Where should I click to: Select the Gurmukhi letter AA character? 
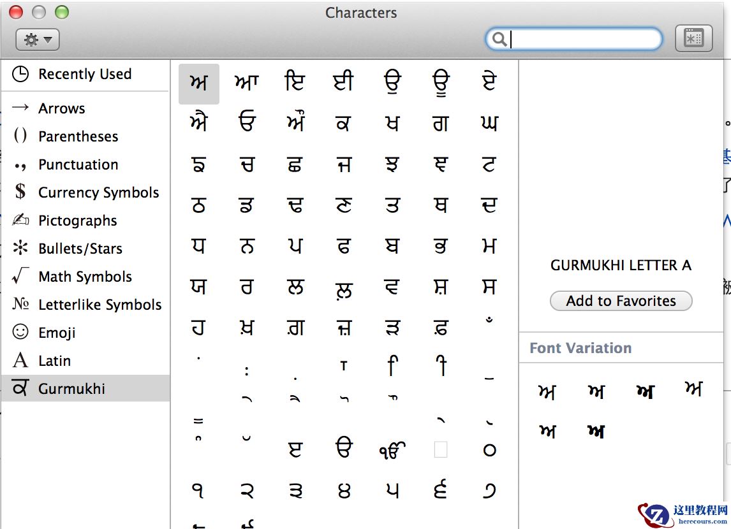[x=247, y=83]
